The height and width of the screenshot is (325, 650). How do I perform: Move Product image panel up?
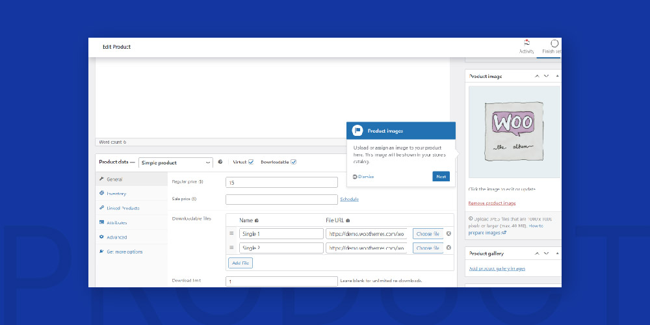[x=537, y=76]
